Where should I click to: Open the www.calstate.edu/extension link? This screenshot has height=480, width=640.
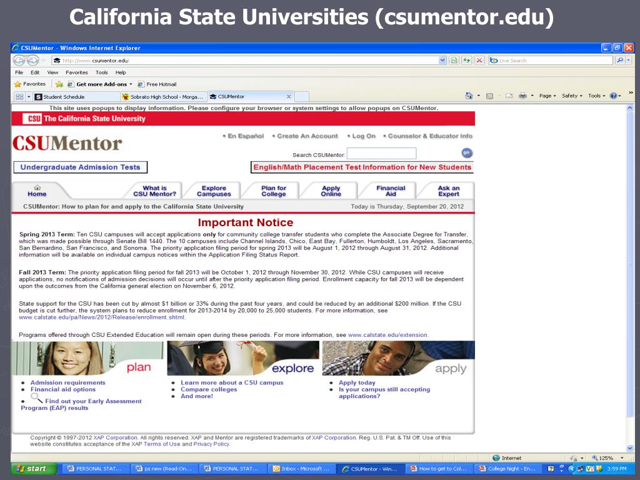387,335
